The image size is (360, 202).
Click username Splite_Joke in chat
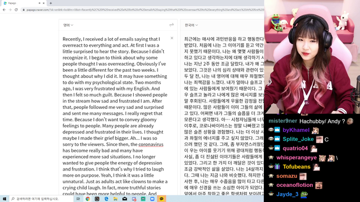(x=298, y=139)
